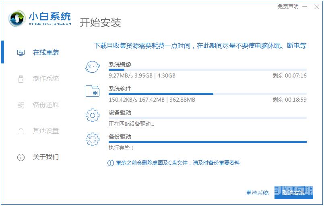
Task: Click the 系统软件 folder icon
Action: coord(93,91)
